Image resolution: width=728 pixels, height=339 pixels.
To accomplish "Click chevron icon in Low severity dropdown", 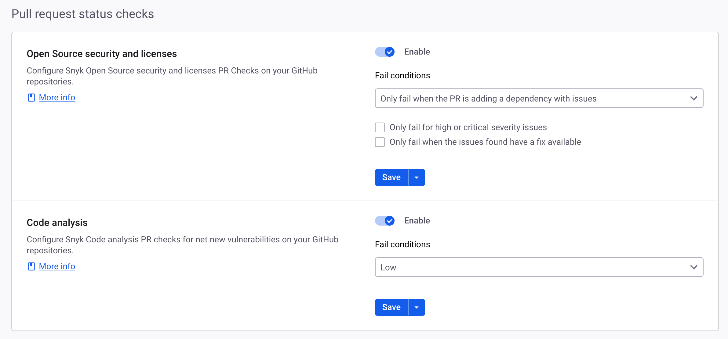I will [693, 267].
